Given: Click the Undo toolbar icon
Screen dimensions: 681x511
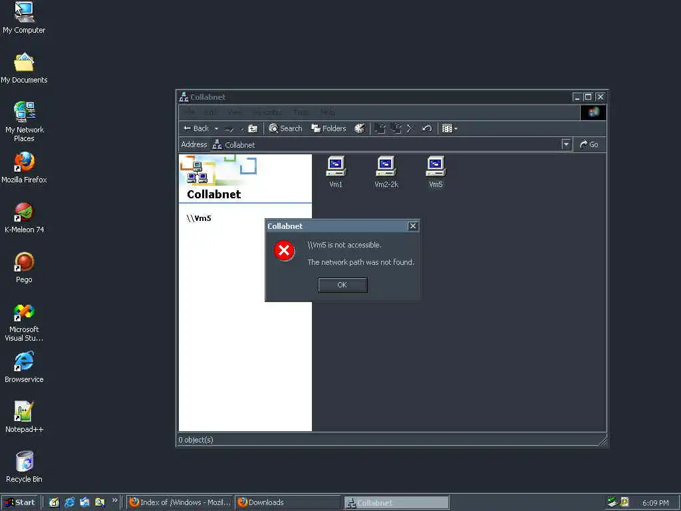Looking at the screenshot, I should point(427,128).
